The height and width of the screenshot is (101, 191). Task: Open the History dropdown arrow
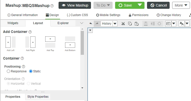(x=115, y=24)
